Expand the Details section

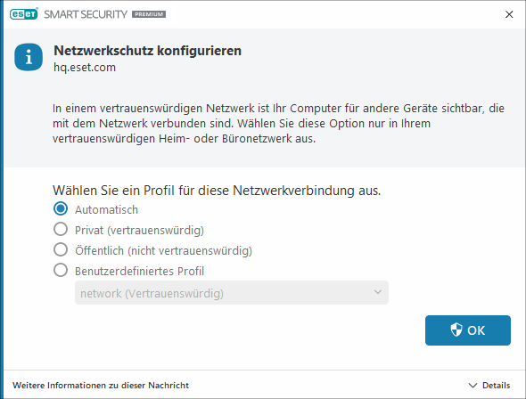point(489,386)
